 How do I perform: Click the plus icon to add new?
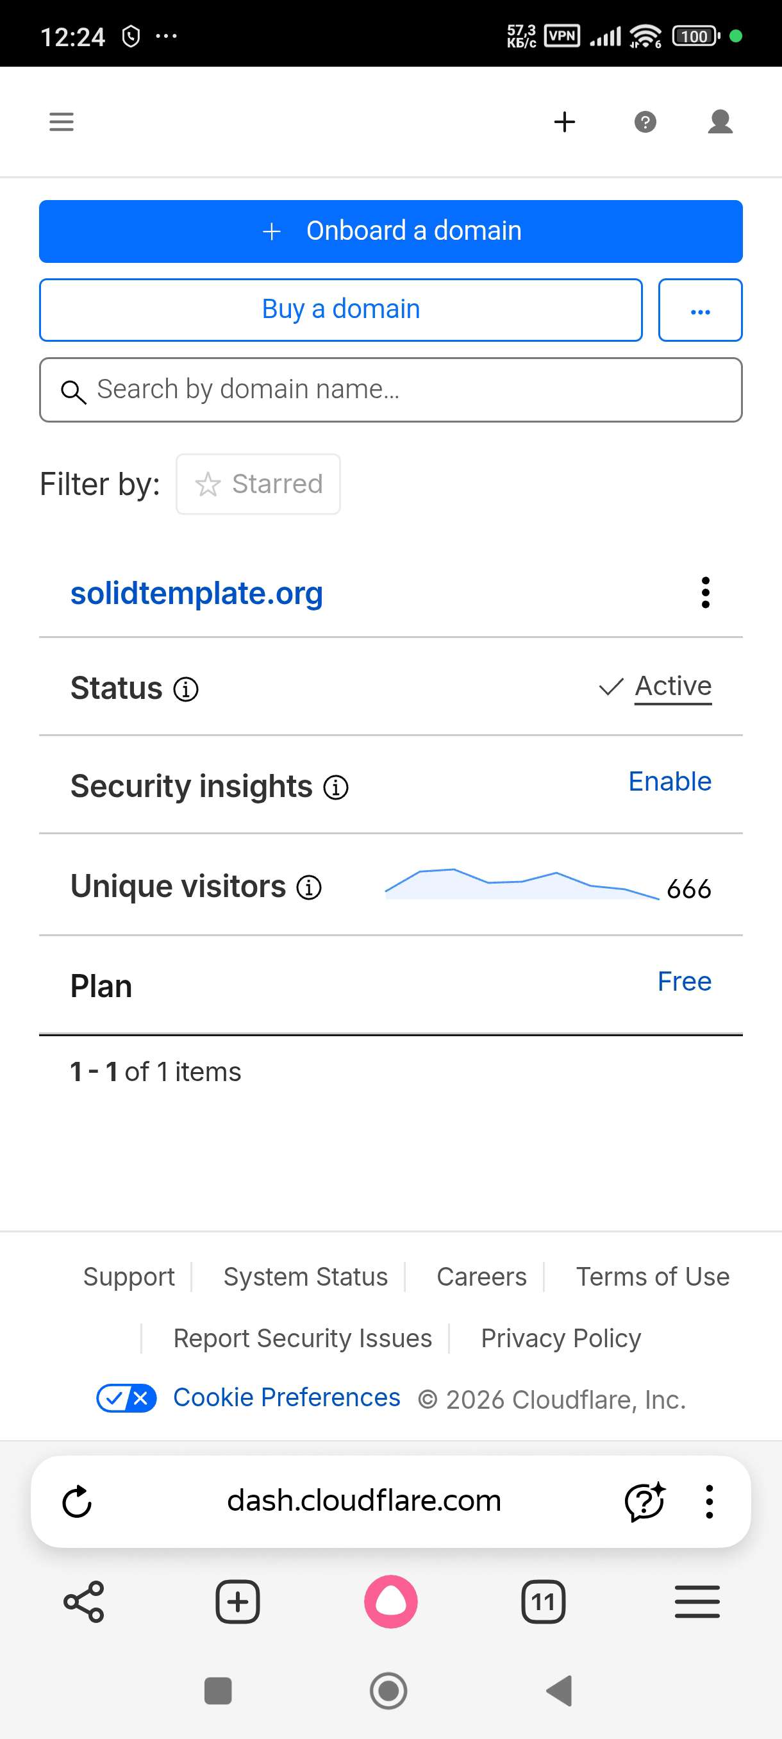coord(564,122)
